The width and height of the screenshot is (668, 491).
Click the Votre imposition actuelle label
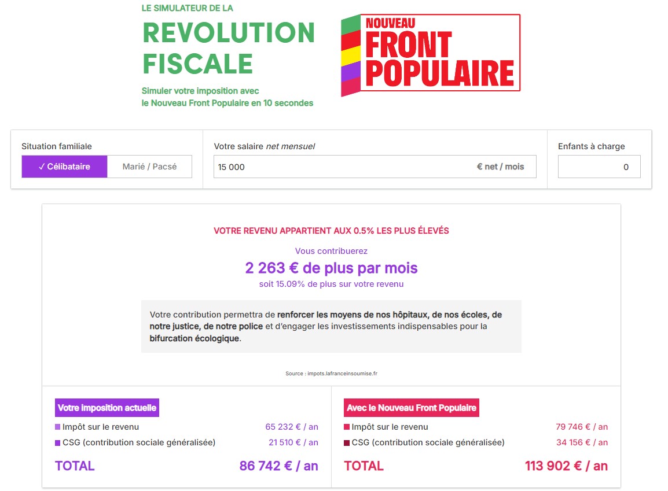107,408
